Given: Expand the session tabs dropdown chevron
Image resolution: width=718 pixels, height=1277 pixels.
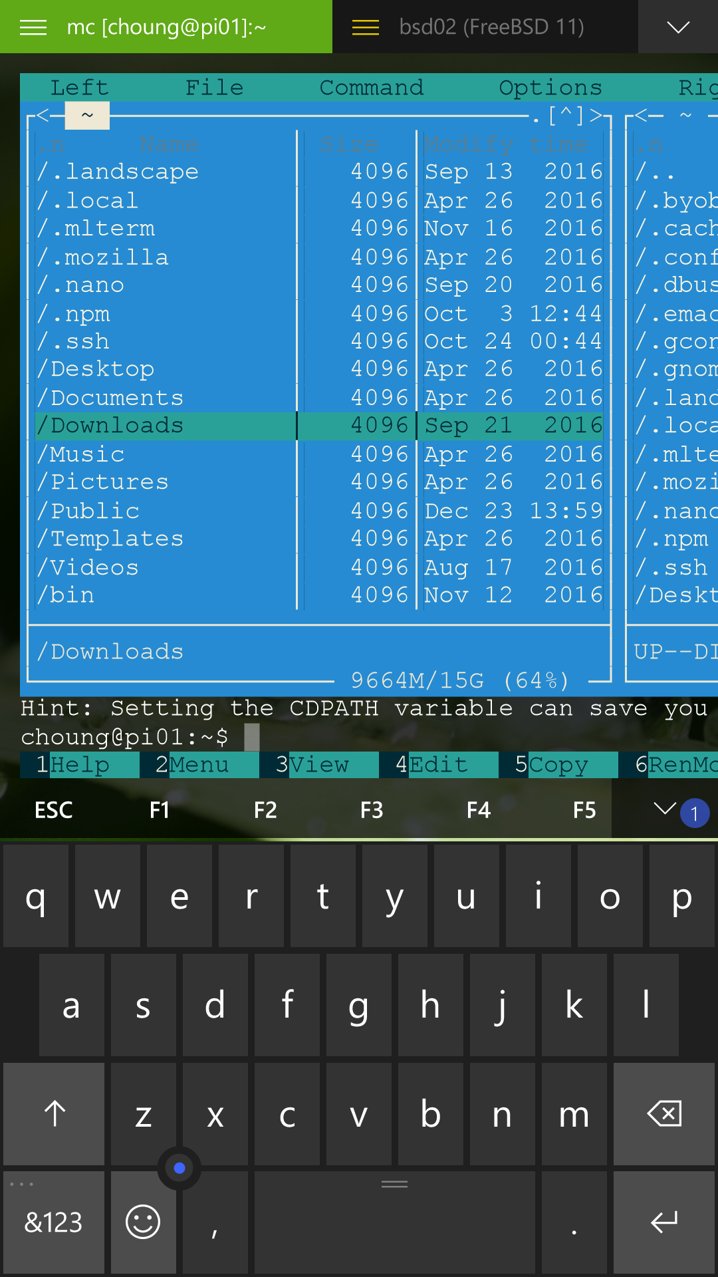Looking at the screenshot, I should click(677, 27).
